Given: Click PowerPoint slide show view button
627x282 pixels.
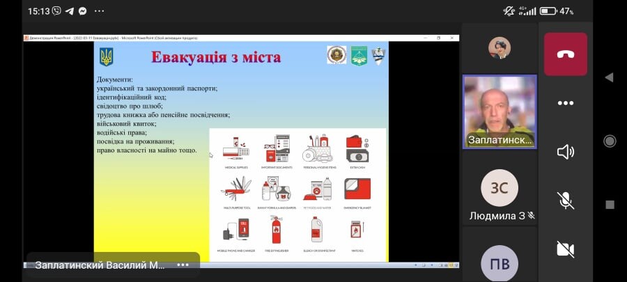Looking at the screenshot, I should point(456,265).
